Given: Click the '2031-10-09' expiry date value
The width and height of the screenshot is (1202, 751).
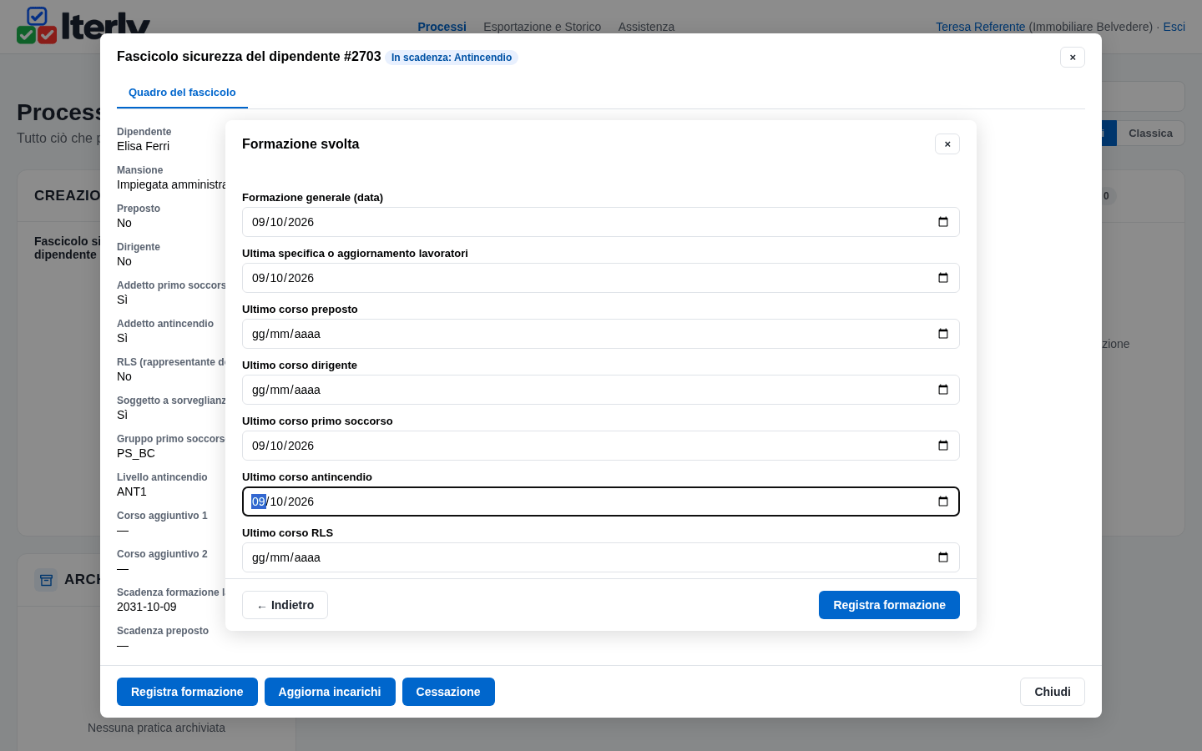Looking at the screenshot, I should 147,607.
